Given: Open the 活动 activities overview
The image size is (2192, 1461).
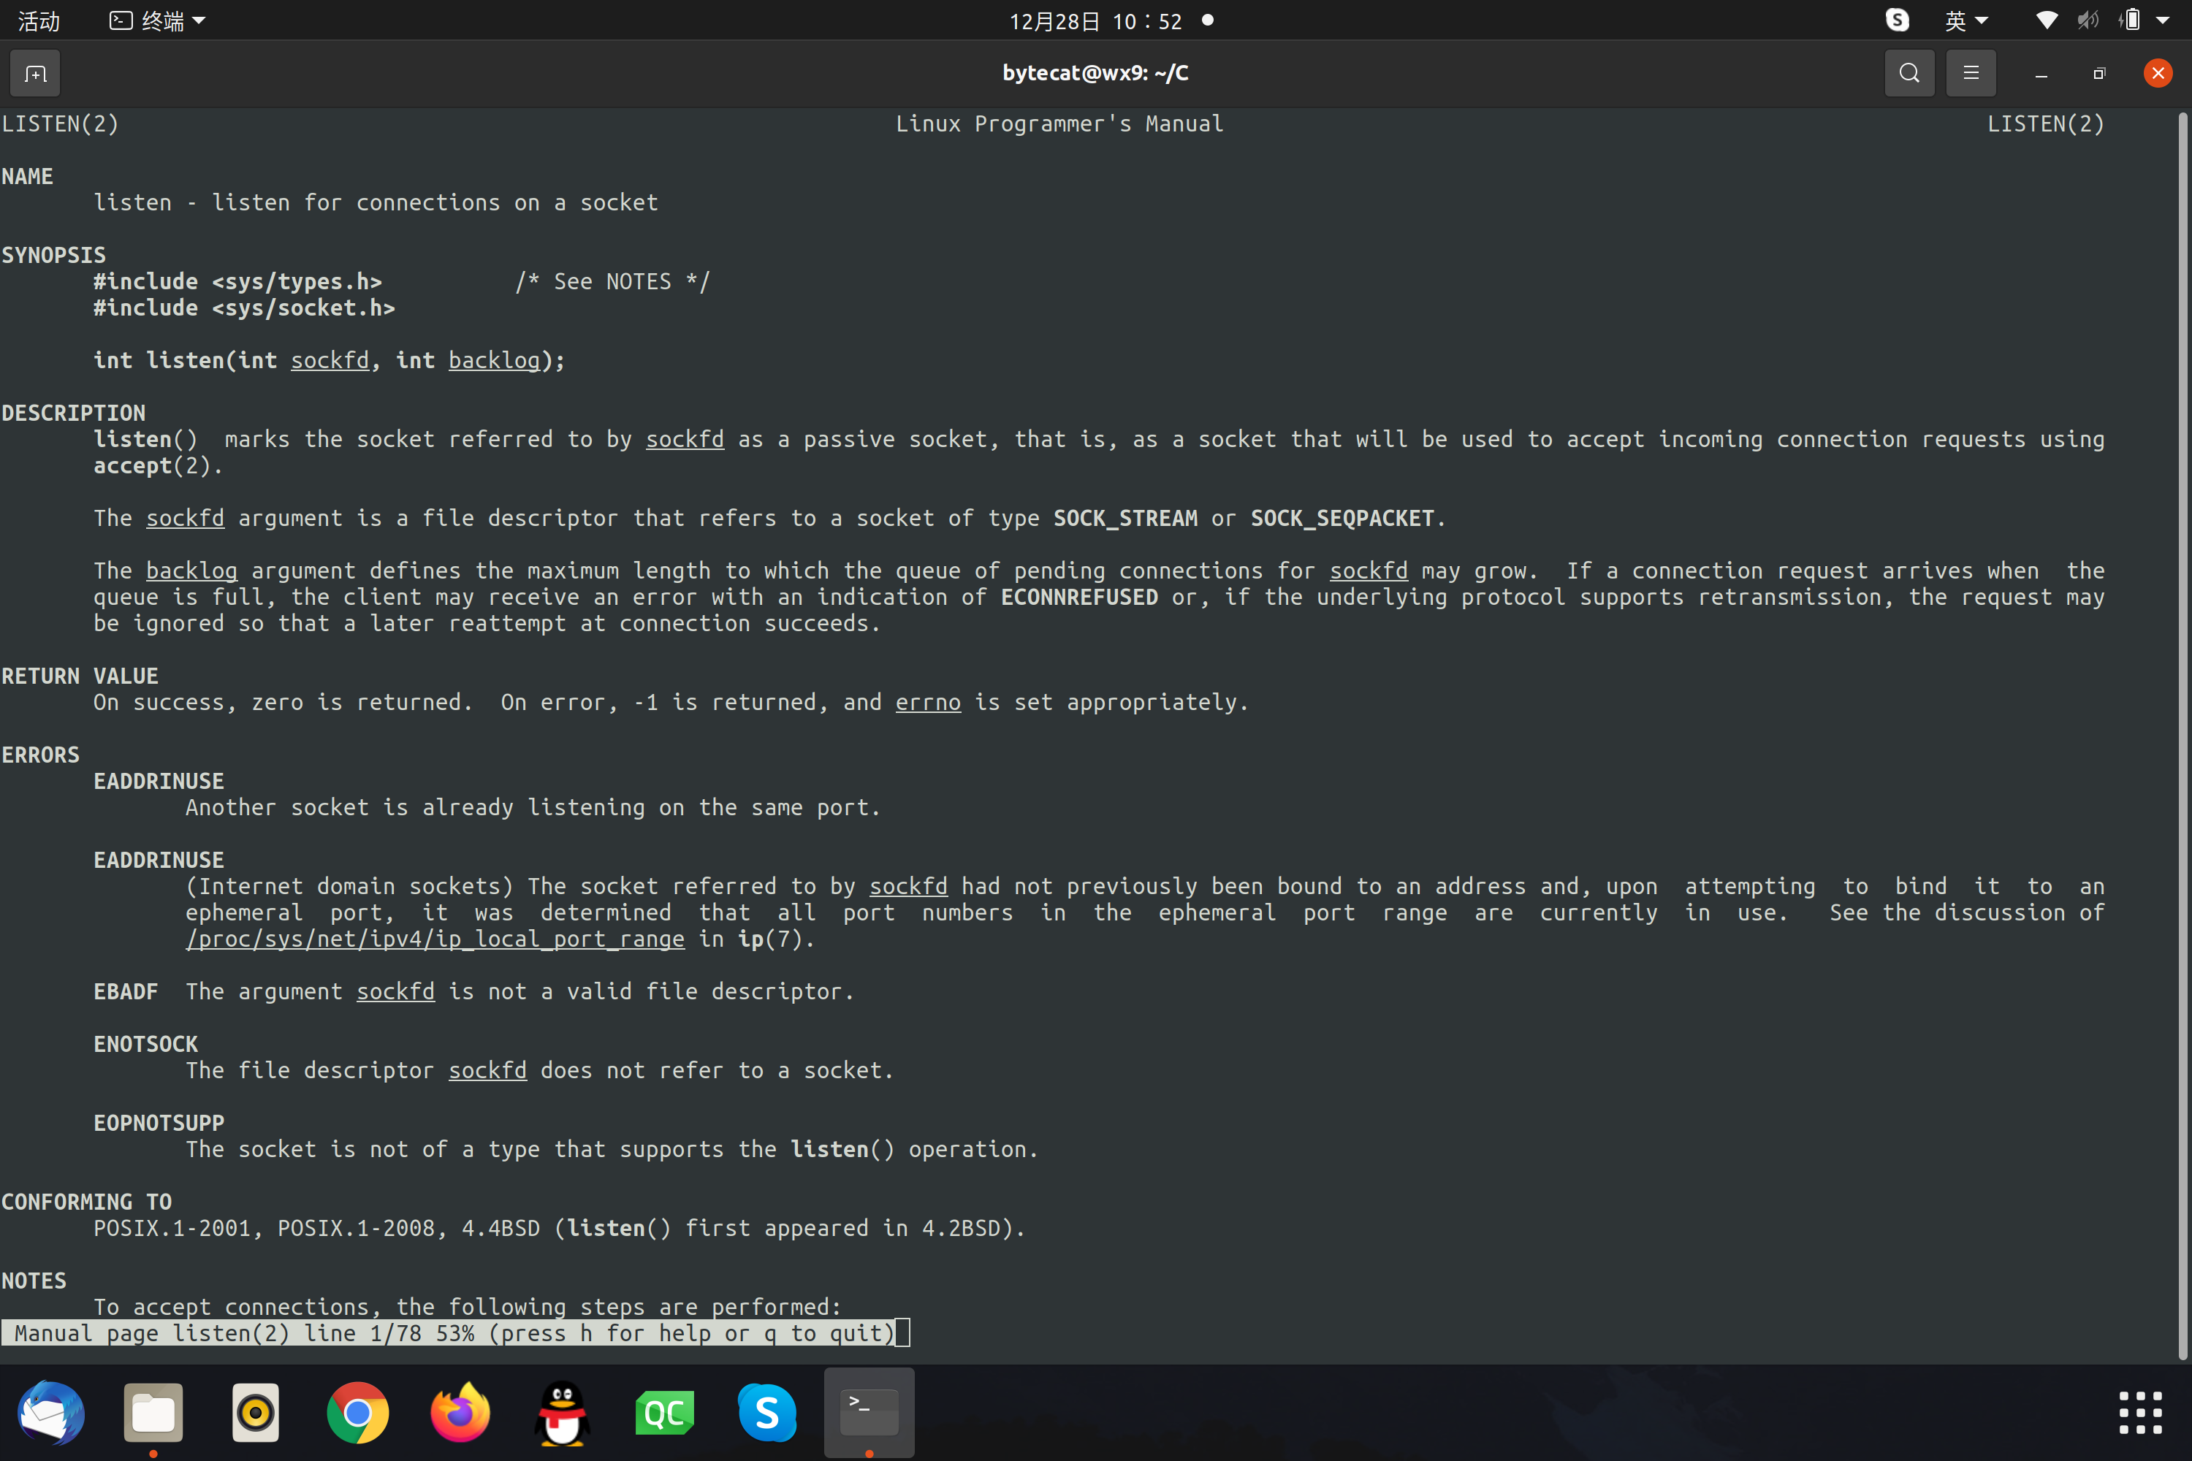Looking at the screenshot, I should tap(39, 20).
